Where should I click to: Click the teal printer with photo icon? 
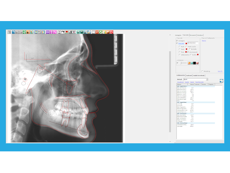coord(82,32)
